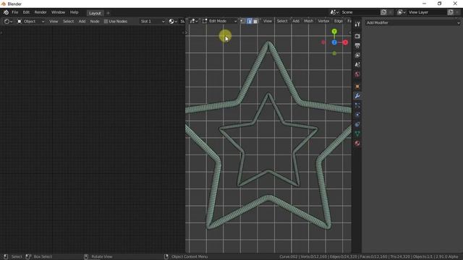Click the new scene icon beside Scene field
463x260 pixels.
383,12
